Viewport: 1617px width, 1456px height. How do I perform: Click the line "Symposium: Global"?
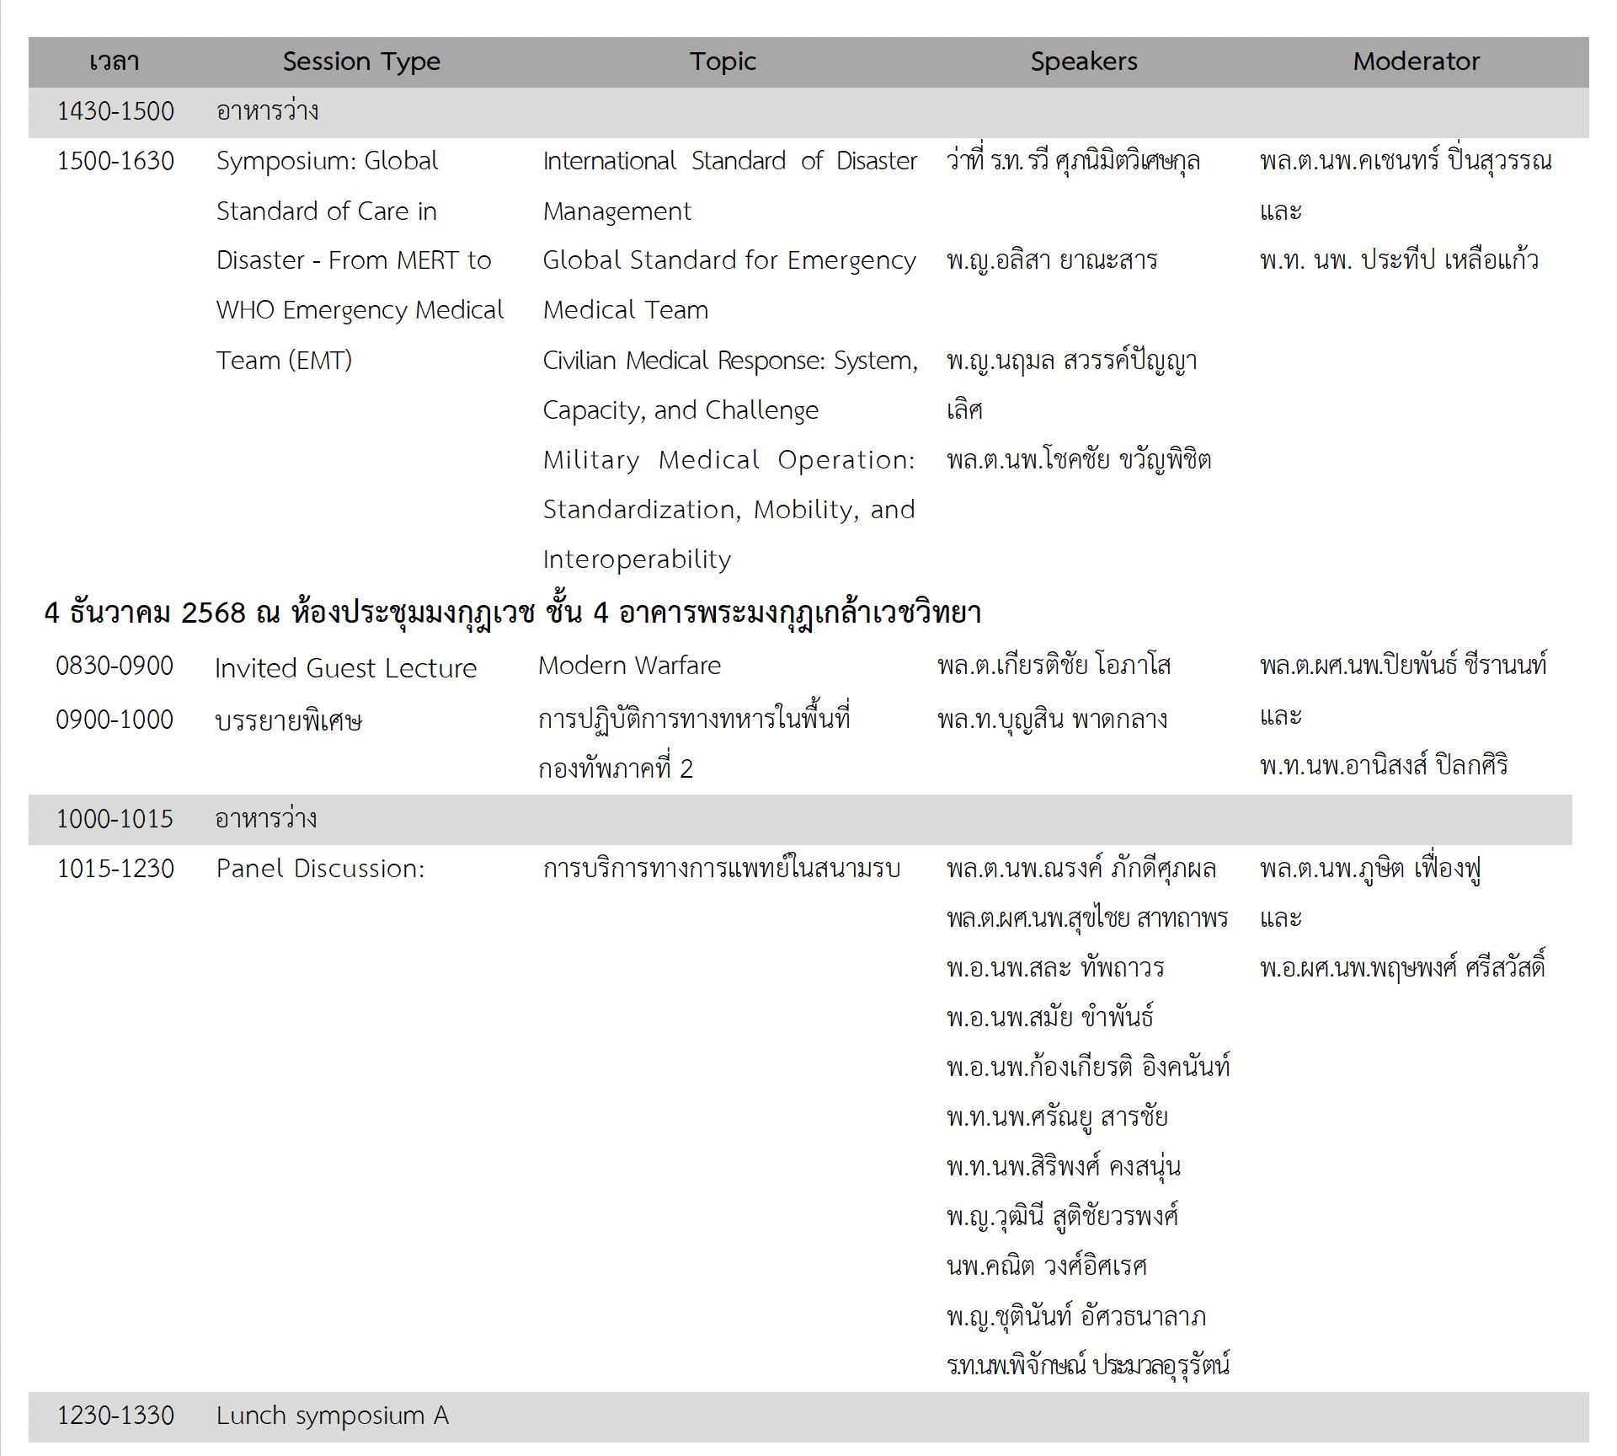pos(327,161)
